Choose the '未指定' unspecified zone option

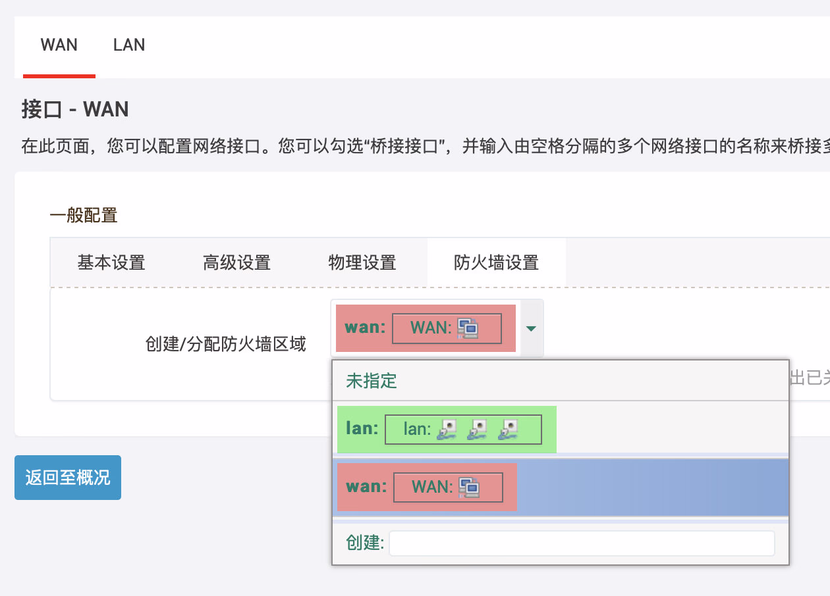tap(372, 381)
